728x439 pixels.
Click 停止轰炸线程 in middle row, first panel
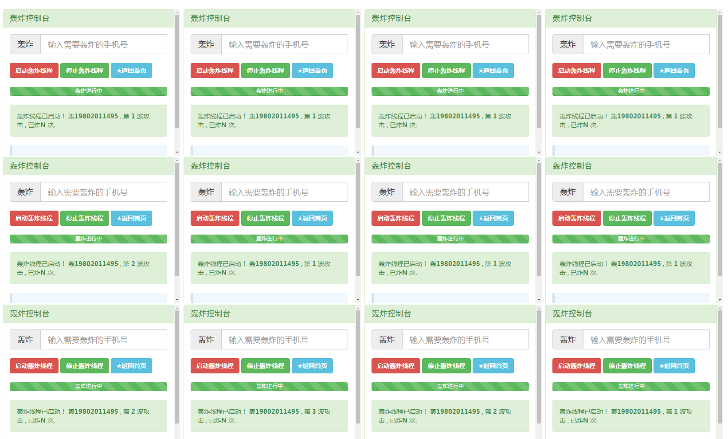[85, 218]
